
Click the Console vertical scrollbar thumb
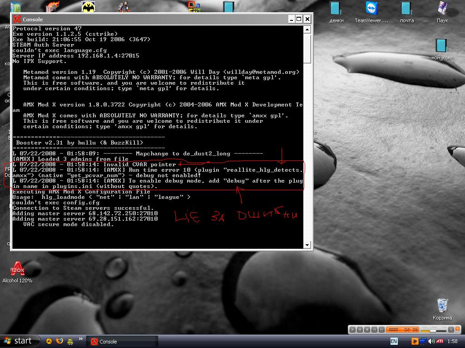click(307, 48)
